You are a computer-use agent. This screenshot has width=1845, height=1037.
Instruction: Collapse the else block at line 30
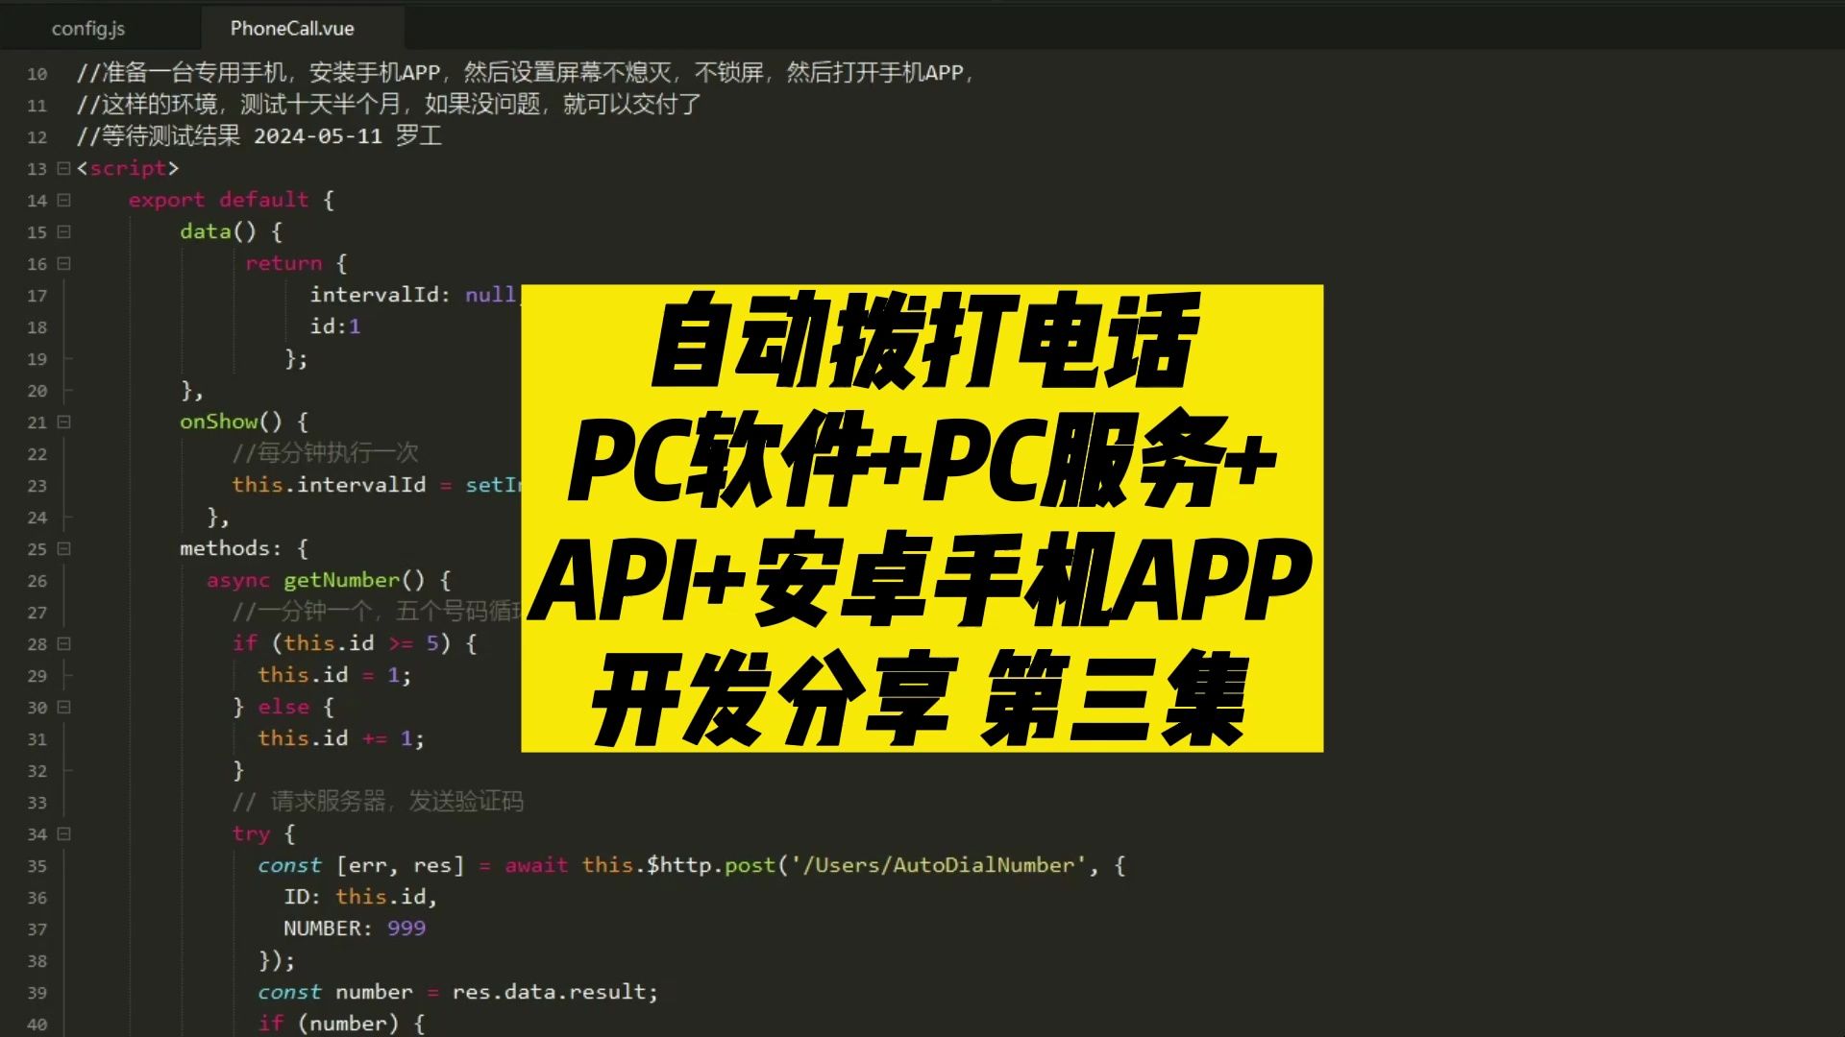click(61, 707)
